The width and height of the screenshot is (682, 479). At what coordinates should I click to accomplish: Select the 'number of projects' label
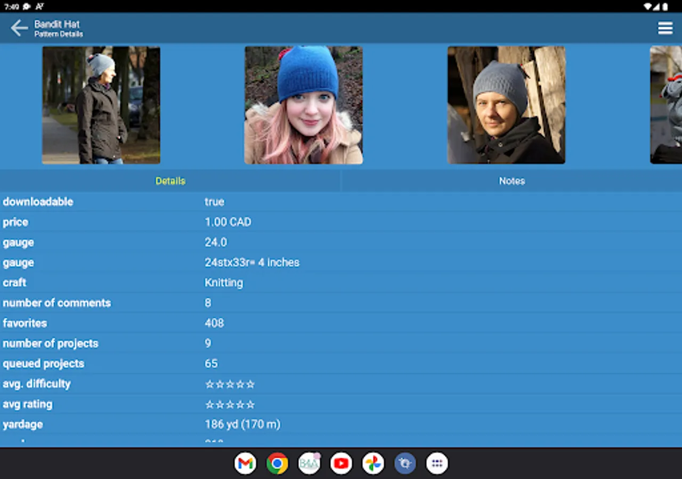pos(51,343)
